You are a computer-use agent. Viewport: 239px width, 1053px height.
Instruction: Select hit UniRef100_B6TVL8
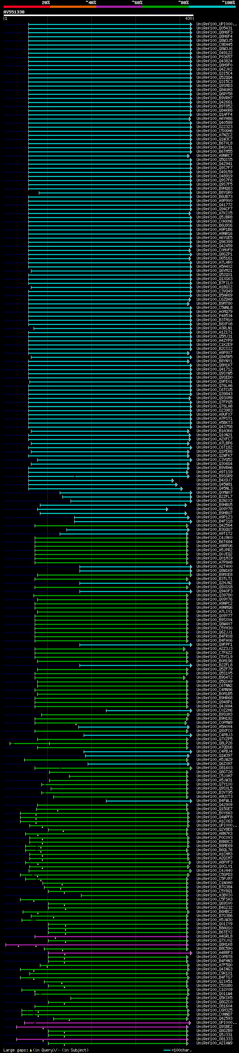pos(214,143)
